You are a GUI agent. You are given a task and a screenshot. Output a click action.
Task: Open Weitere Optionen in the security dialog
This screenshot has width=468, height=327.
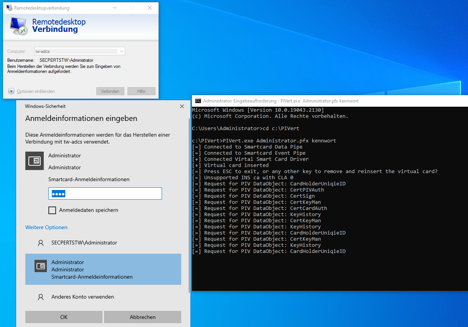pyautogui.click(x=46, y=227)
